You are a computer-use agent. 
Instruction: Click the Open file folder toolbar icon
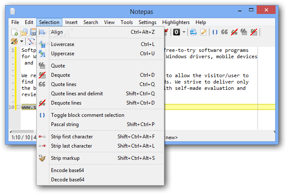24,32
